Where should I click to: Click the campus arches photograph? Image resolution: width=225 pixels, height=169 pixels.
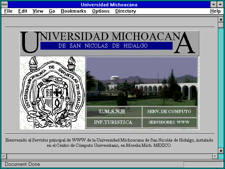point(142,81)
